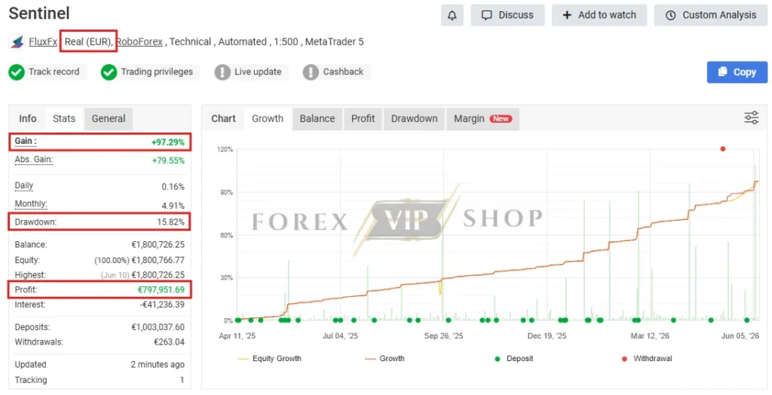The height and width of the screenshot is (395, 772).
Task: Click the 4.91% monthly value
Action: [x=173, y=205]
